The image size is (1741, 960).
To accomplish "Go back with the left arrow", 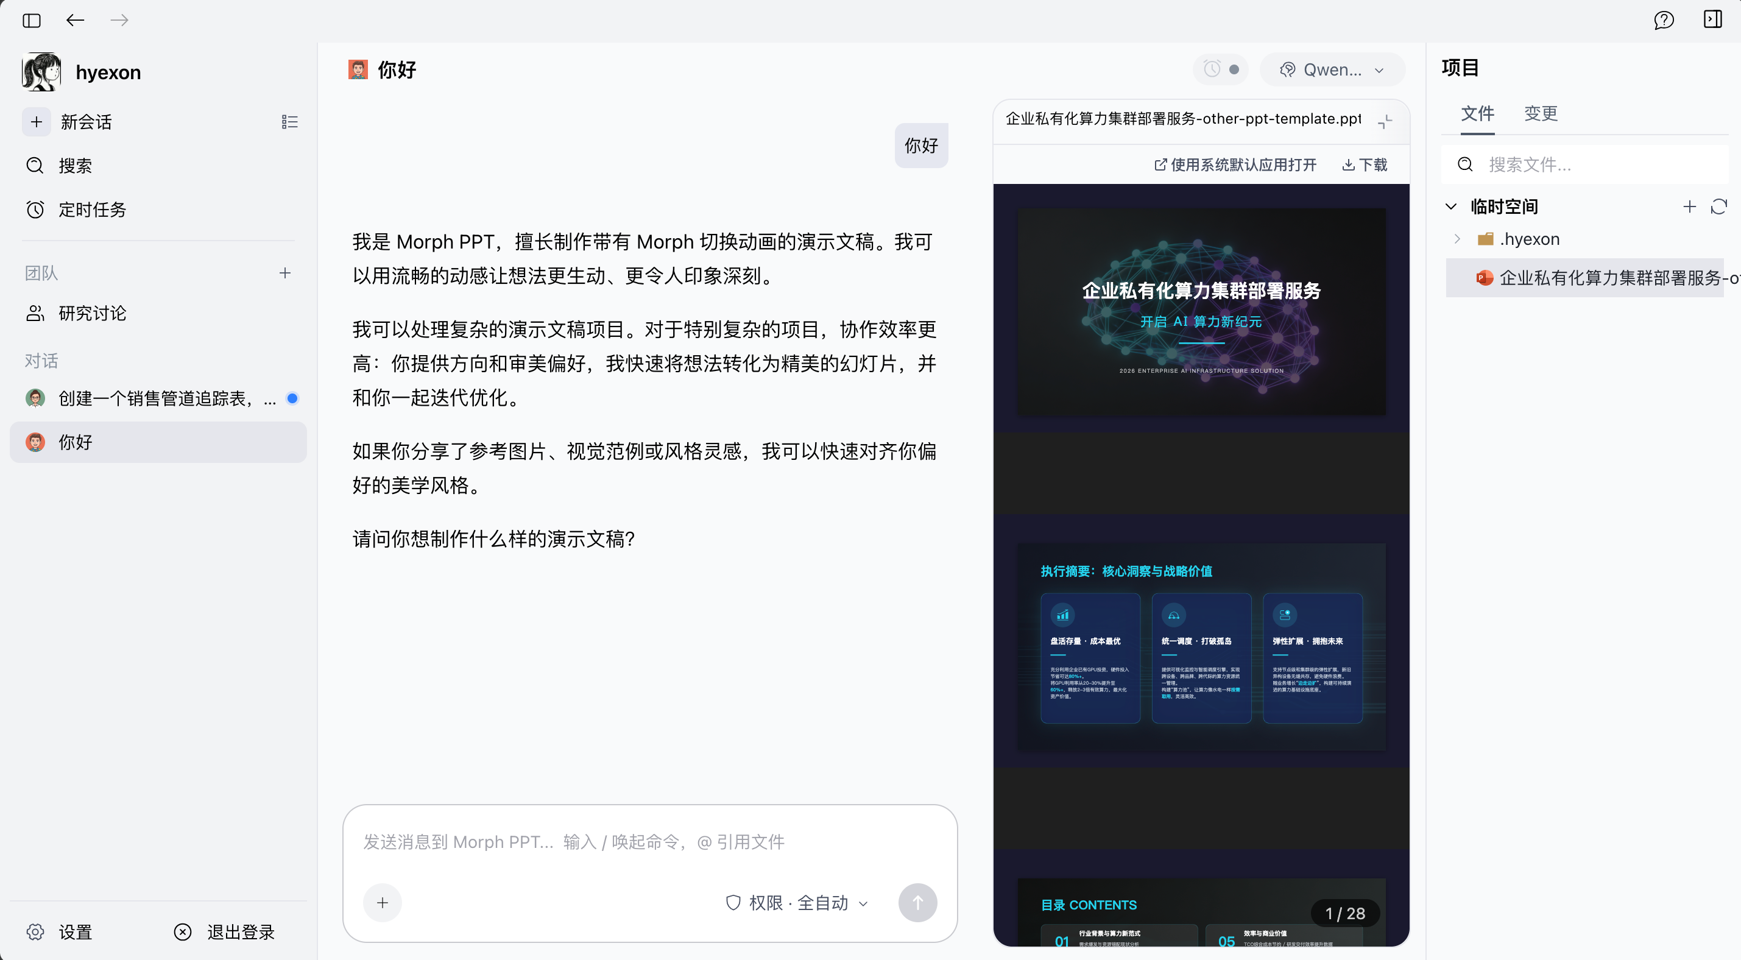I will click(x=75, y=20).
